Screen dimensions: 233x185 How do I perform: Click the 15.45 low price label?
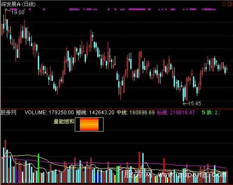tap(194, 103)
